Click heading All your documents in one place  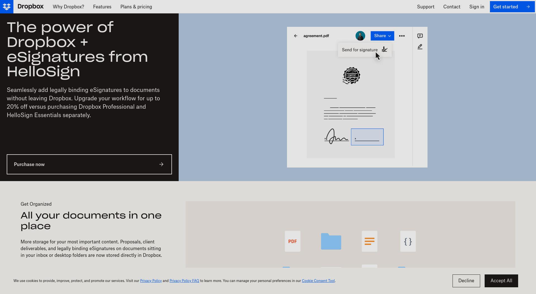pyautogui.click(x=91, y=220)
